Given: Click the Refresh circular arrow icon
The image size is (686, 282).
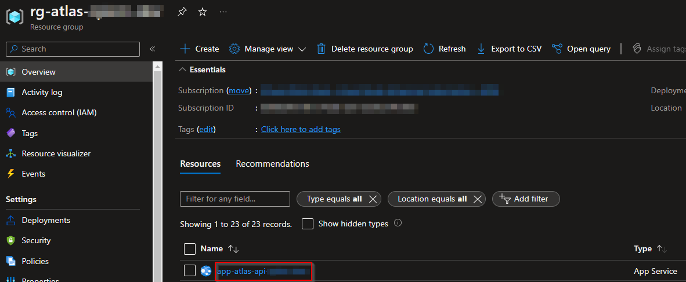Looking at the screenshot, I should click(428, 49).
